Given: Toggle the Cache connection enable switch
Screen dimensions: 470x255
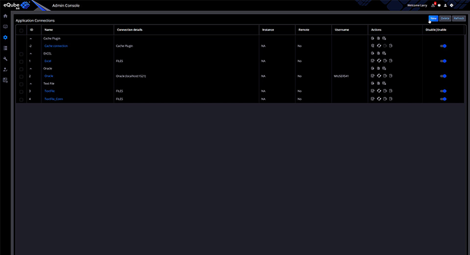Looking at the screenshot, I should click(443, 46).
